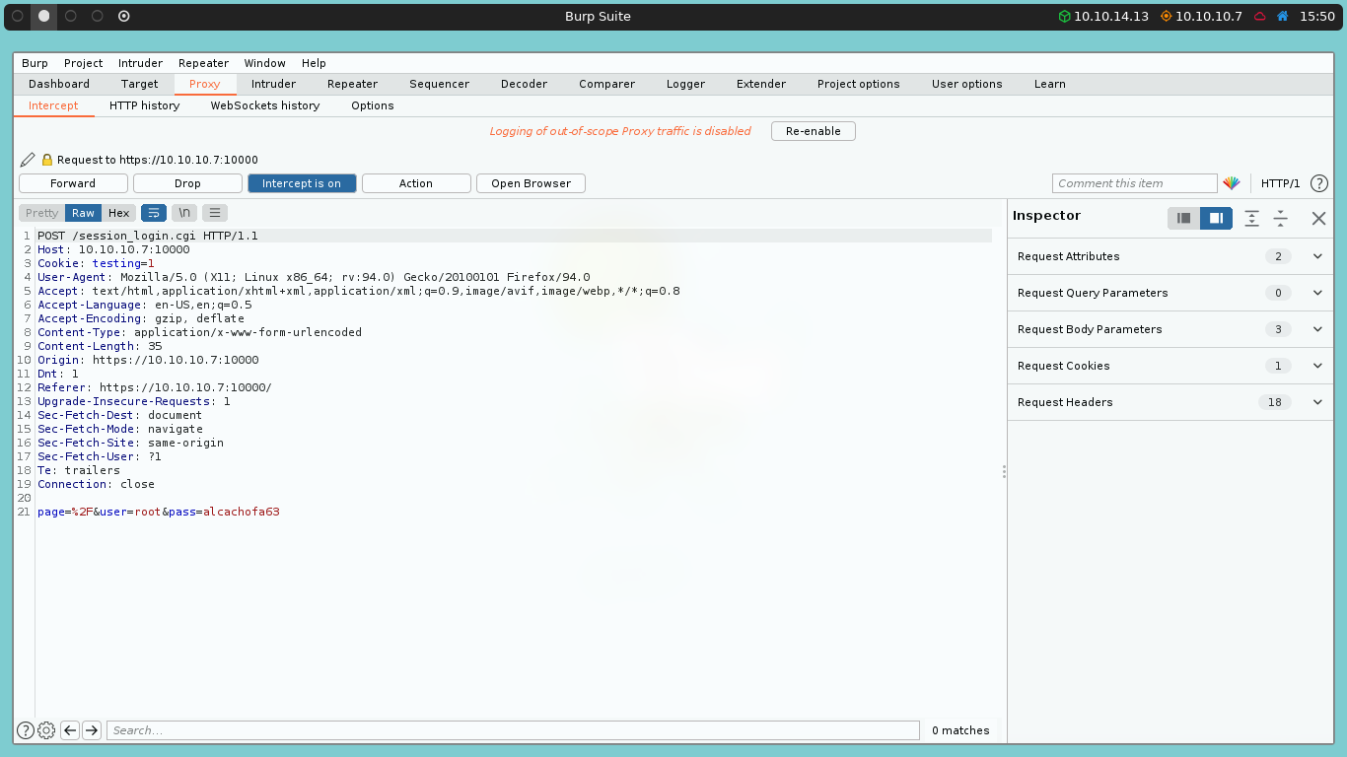This screenshot has height=757, width=1347.
Task: Open the proxy Options sub-tab
Action: pos(372,105)
